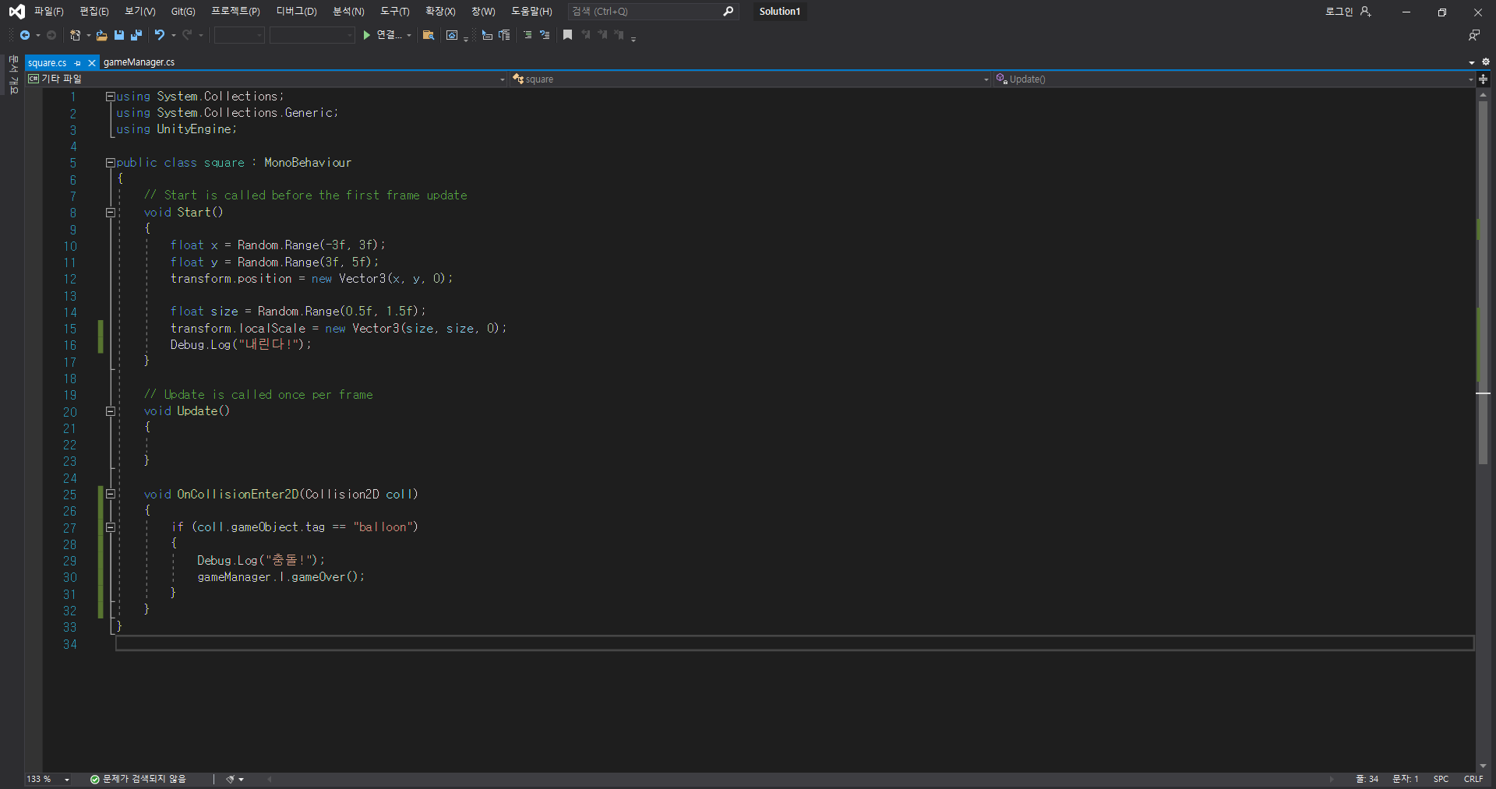Click the increase indent toolbar icon

coord(504,35)
